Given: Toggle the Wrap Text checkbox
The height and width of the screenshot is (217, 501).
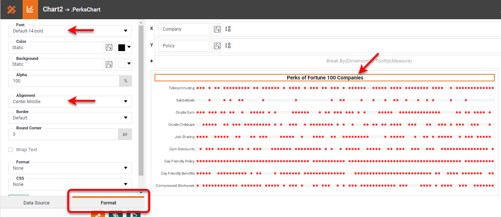Looking at the screenshot, I should 11,150.
